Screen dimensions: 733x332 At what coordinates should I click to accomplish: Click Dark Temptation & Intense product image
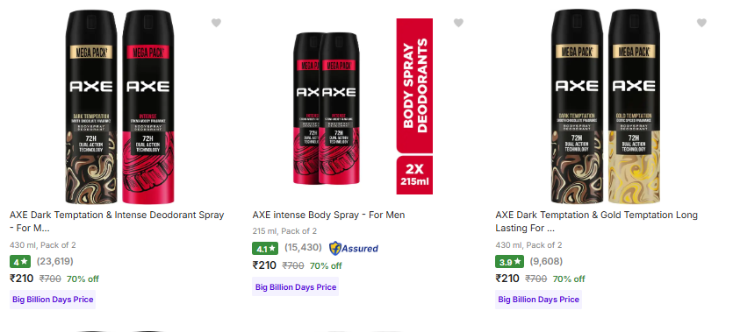point(119,106)
